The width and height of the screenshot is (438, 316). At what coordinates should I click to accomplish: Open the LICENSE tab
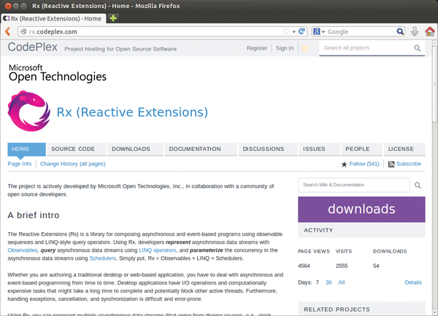pos(404,149)
